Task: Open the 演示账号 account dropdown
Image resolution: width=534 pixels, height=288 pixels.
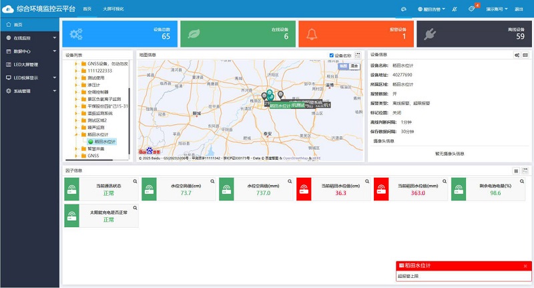Action: pyautogui.click(x=497, y=9)
